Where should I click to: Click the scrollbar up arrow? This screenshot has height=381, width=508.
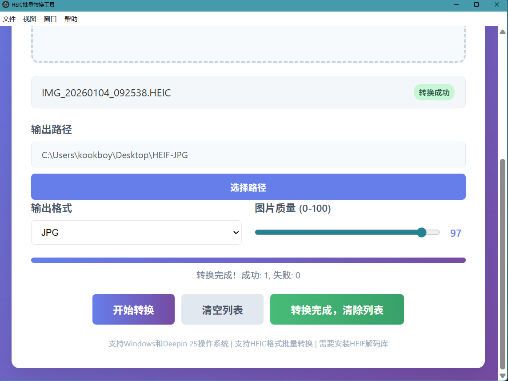[503, 32]
